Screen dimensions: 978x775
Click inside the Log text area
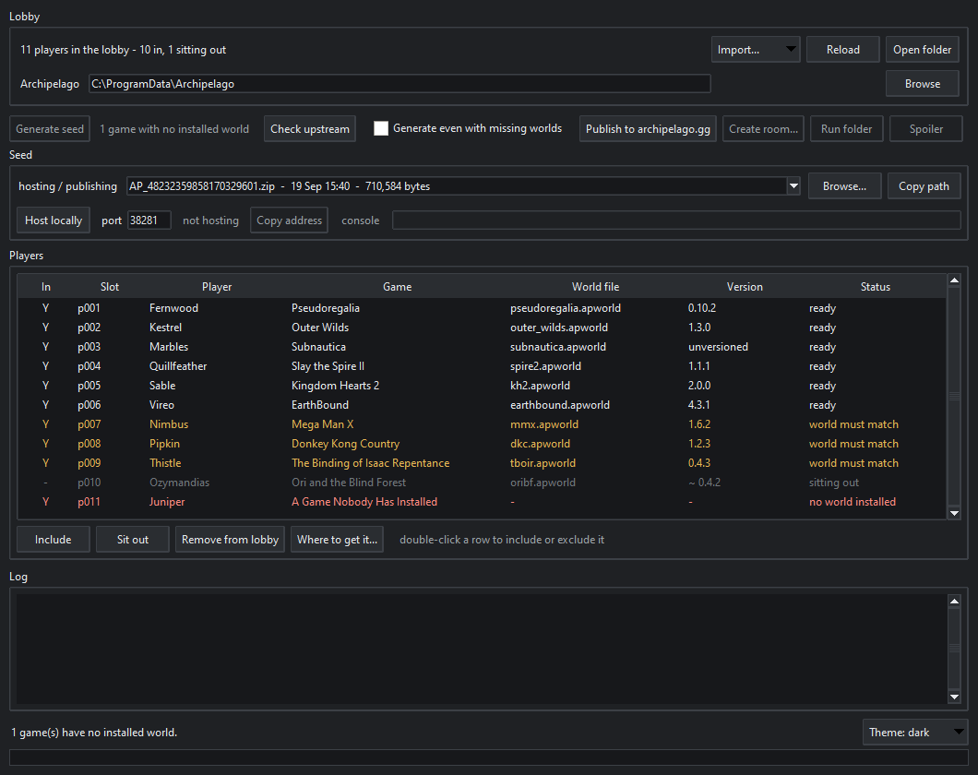coord(482,649)
